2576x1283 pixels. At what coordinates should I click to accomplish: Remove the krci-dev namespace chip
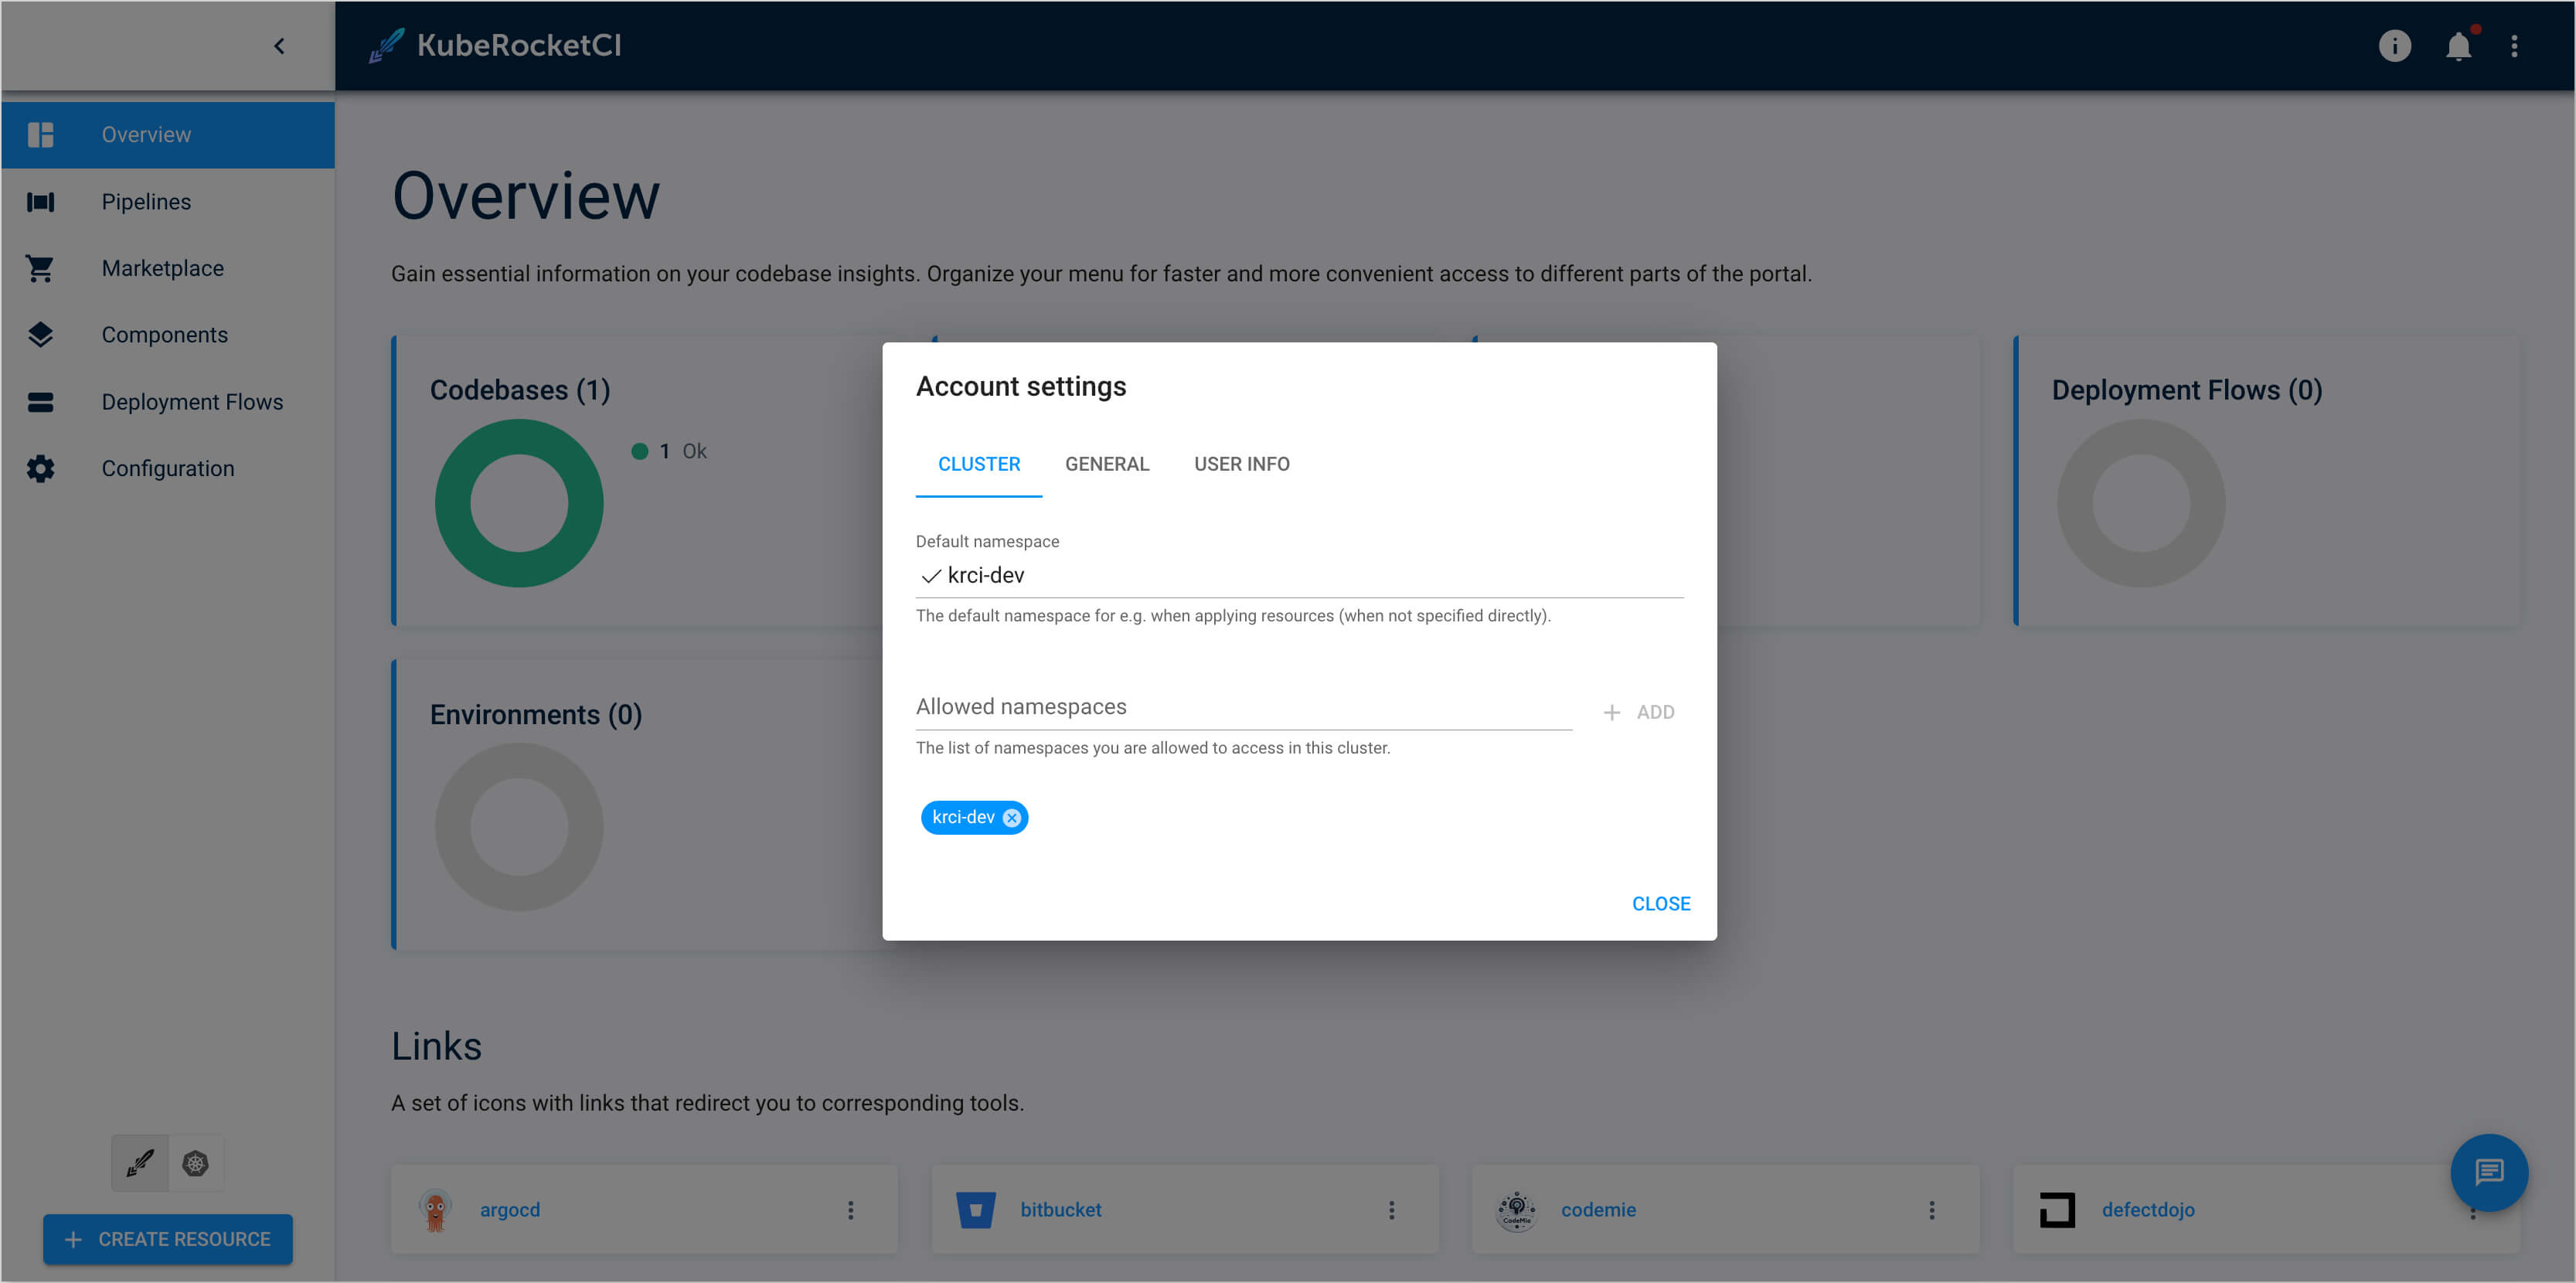(1012, 817)
